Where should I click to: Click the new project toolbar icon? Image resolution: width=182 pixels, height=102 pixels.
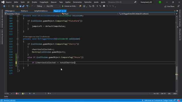coord(13,6)
